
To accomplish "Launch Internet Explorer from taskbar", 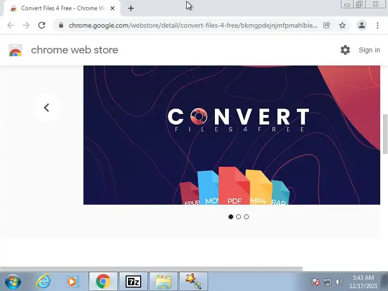I will tap(43, 281).
